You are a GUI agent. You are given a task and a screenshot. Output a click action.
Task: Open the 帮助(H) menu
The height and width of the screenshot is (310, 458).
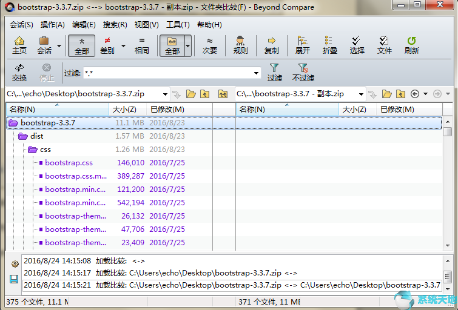(x=209, y=25)
